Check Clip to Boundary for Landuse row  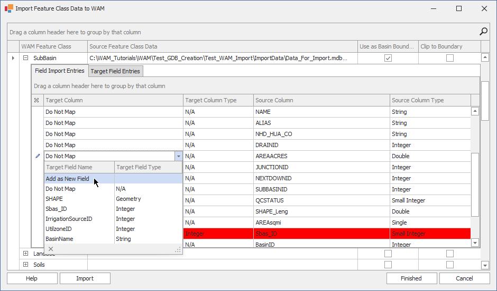click(x=450, y=254)
